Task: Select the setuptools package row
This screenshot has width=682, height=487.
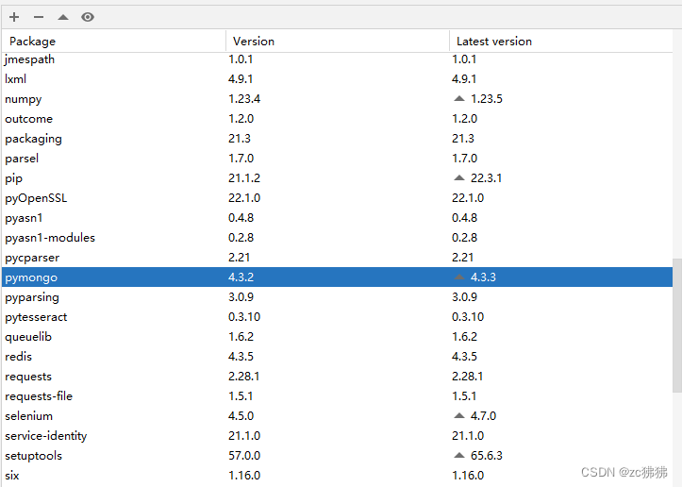Action: (x=337, y=456)
